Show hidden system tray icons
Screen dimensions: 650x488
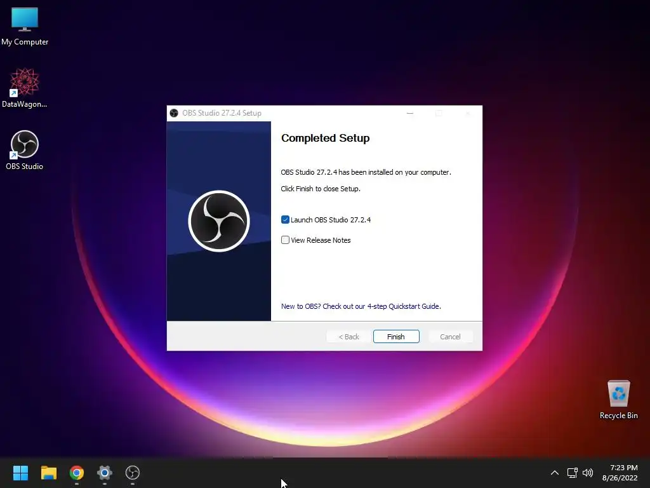555,473
